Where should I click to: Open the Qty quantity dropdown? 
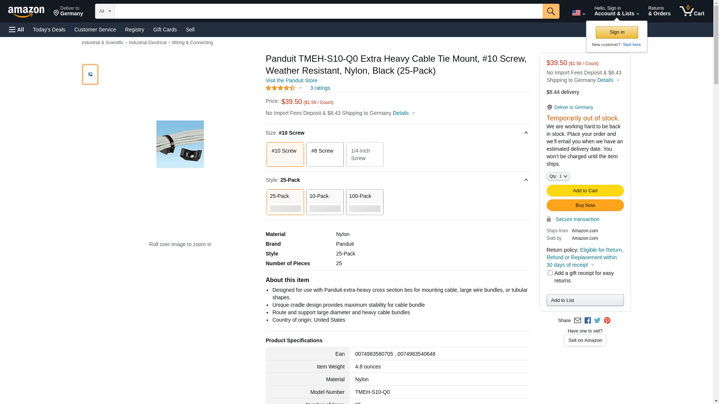pyautogui.click(x=558, y=176)
